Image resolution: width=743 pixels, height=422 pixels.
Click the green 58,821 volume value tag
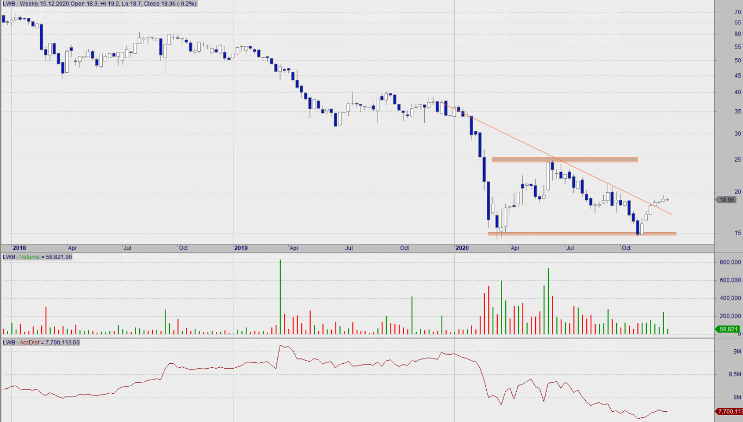pos(727,329)
